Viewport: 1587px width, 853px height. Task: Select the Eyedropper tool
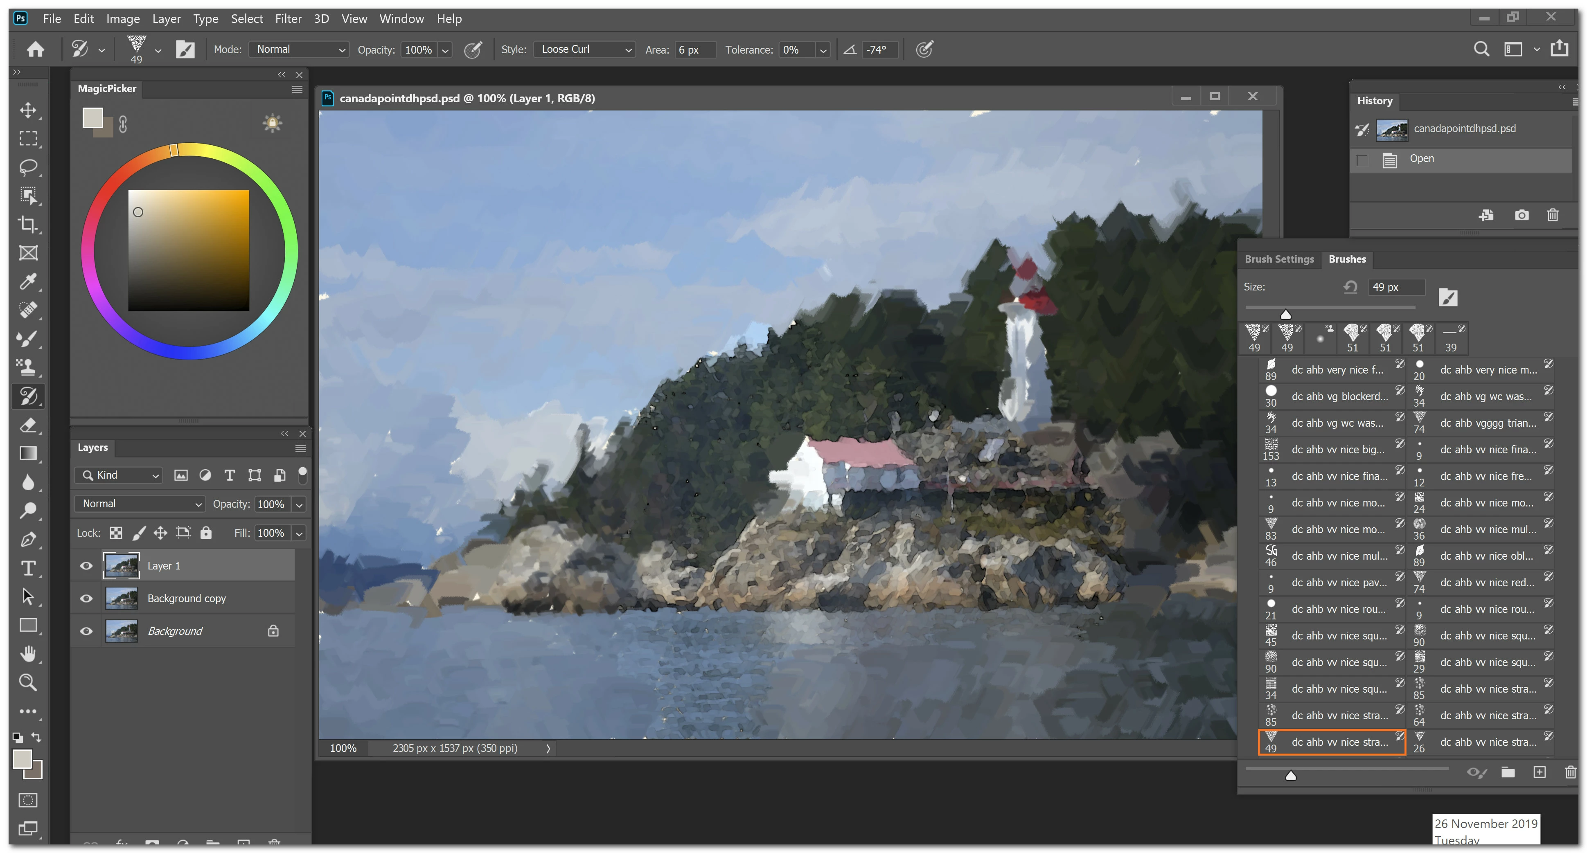point(28,281)
